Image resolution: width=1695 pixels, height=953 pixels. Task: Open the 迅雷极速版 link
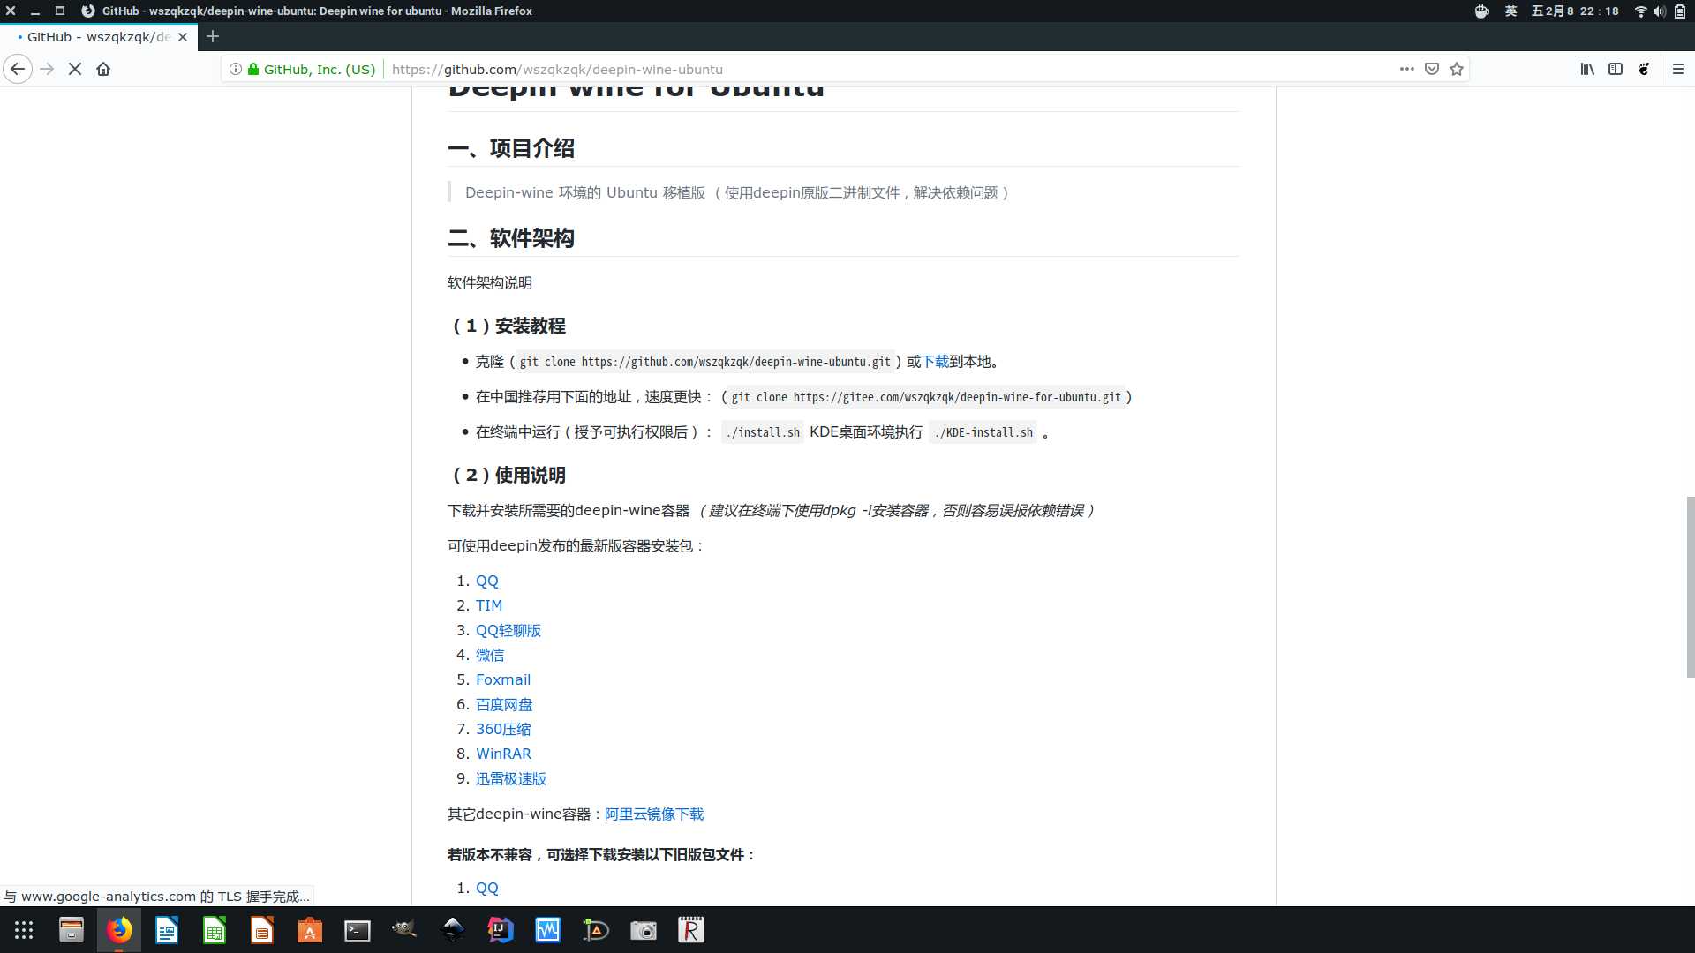click(511, 778)
